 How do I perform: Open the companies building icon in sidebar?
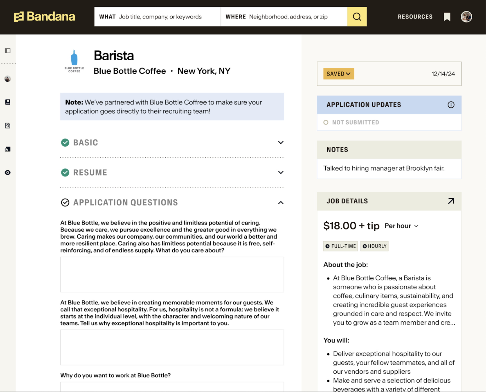(x=8, y=149)
